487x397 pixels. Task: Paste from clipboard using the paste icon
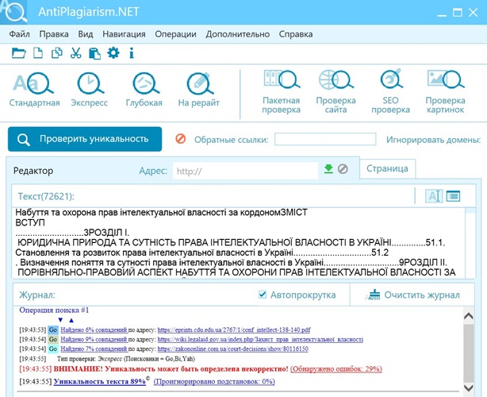(94, 53)
